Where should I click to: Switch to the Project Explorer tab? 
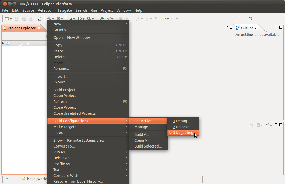(22, 28)
